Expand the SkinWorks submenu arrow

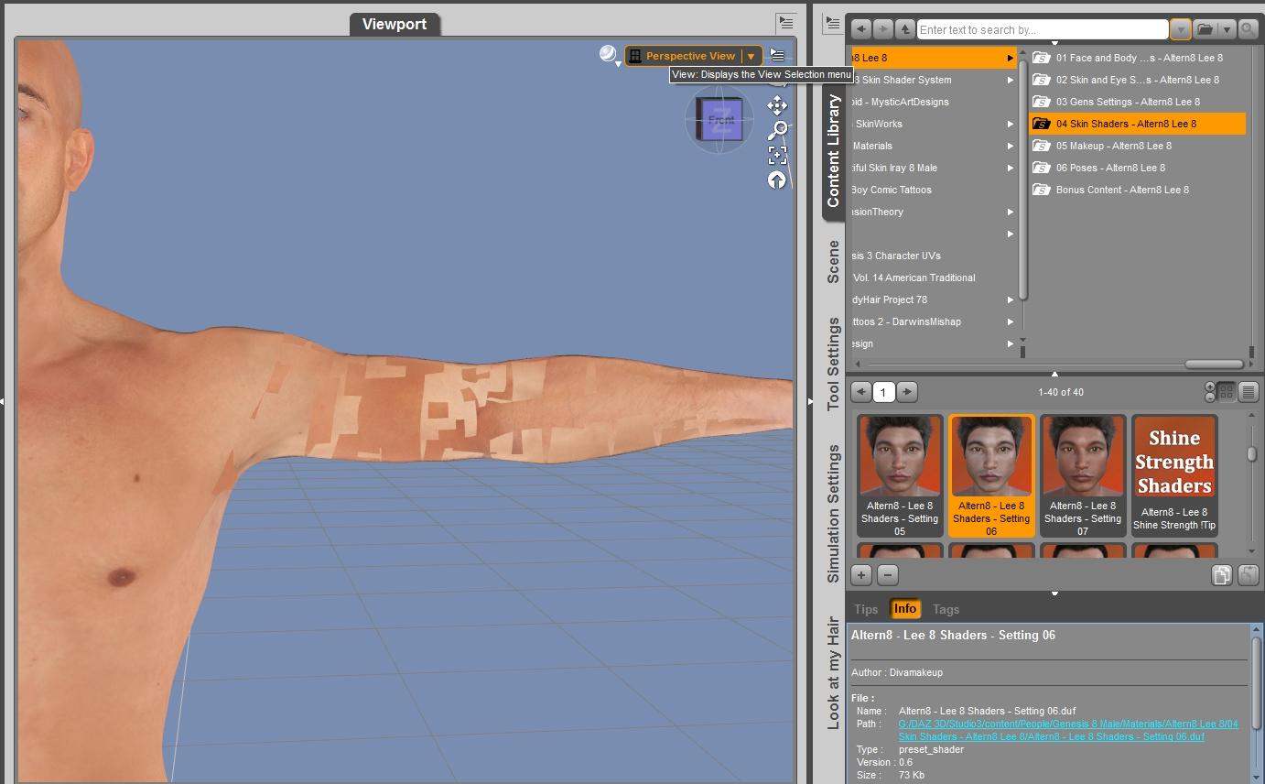click(x=1010, y=124)
